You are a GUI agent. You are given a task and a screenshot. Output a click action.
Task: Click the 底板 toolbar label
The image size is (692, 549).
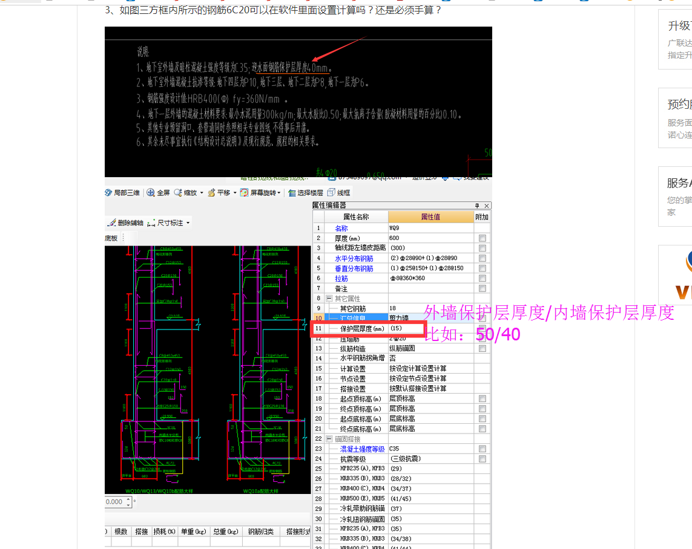coord(111,238)
